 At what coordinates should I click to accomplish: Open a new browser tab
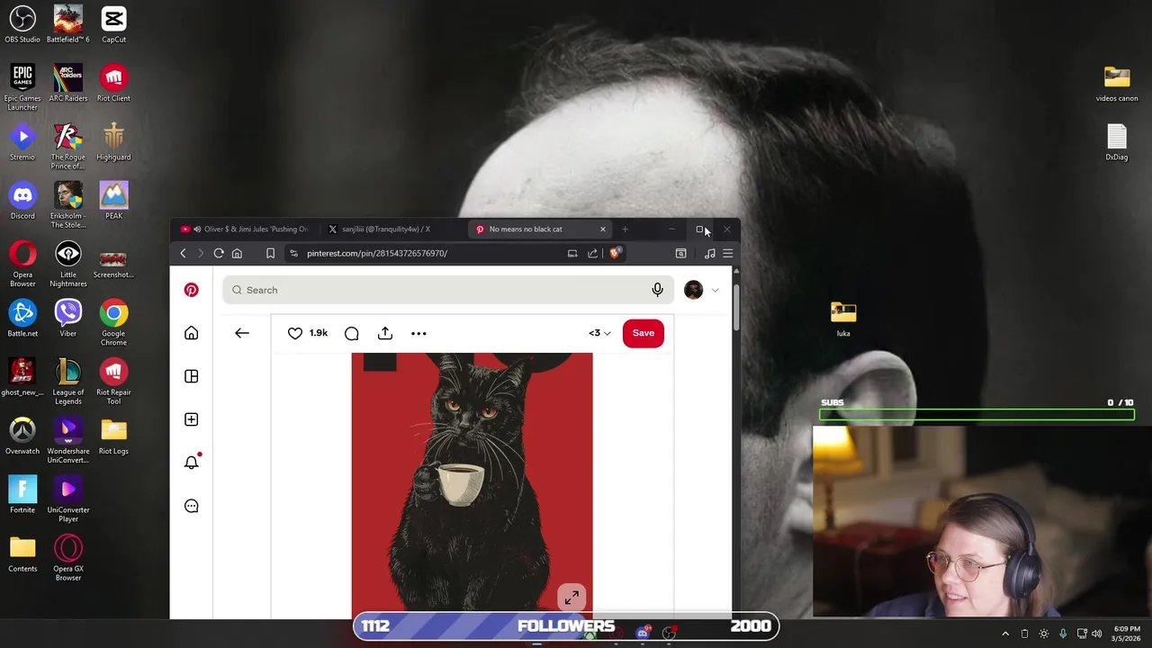point(625,229)
